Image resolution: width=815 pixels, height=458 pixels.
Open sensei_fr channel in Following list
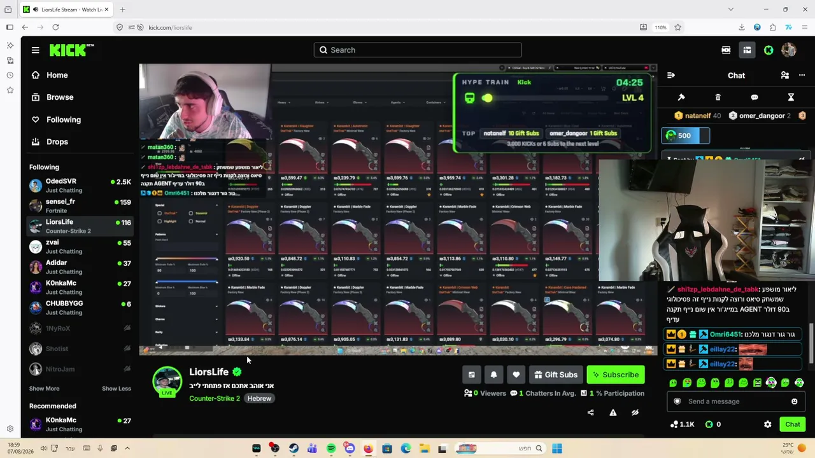click(80, 205)
